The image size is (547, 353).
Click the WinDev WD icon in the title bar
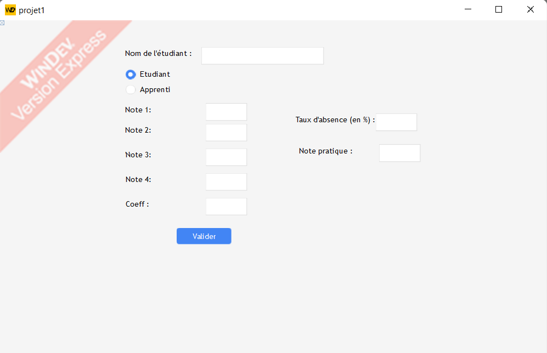pos(11,9)
